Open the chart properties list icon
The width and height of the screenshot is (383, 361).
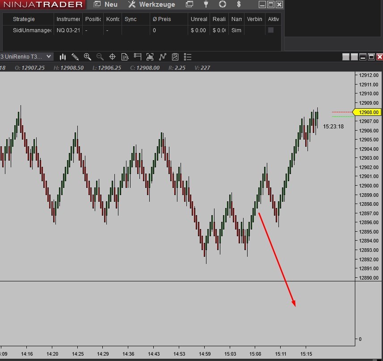click(188, 57)
